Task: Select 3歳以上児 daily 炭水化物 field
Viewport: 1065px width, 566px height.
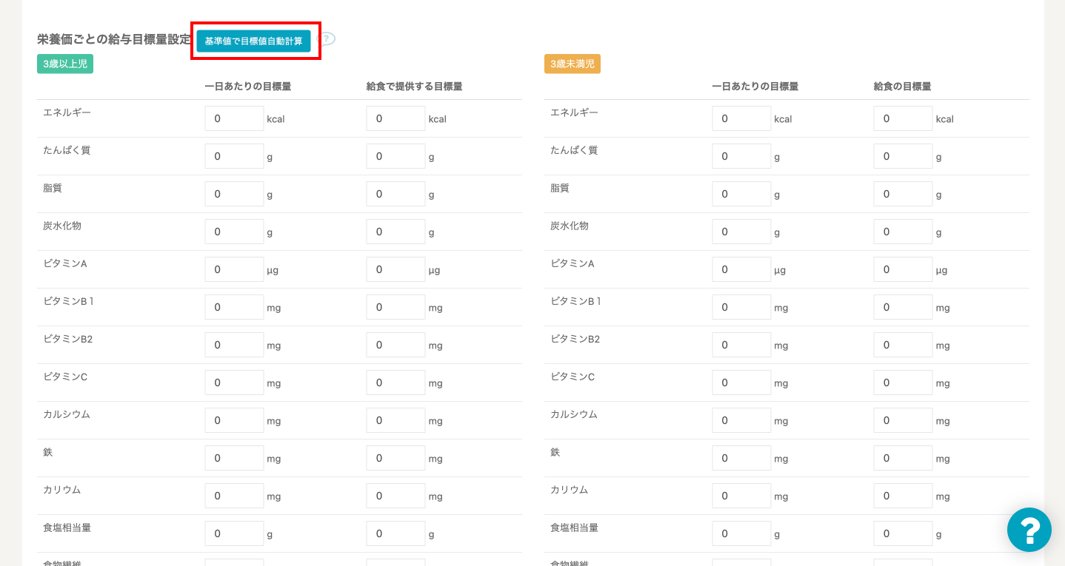Action: 234,232
